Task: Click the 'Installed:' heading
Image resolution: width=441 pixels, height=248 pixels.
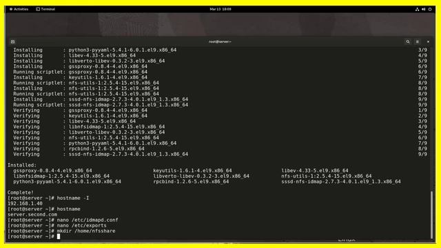Action: click(x=22, y=165)
